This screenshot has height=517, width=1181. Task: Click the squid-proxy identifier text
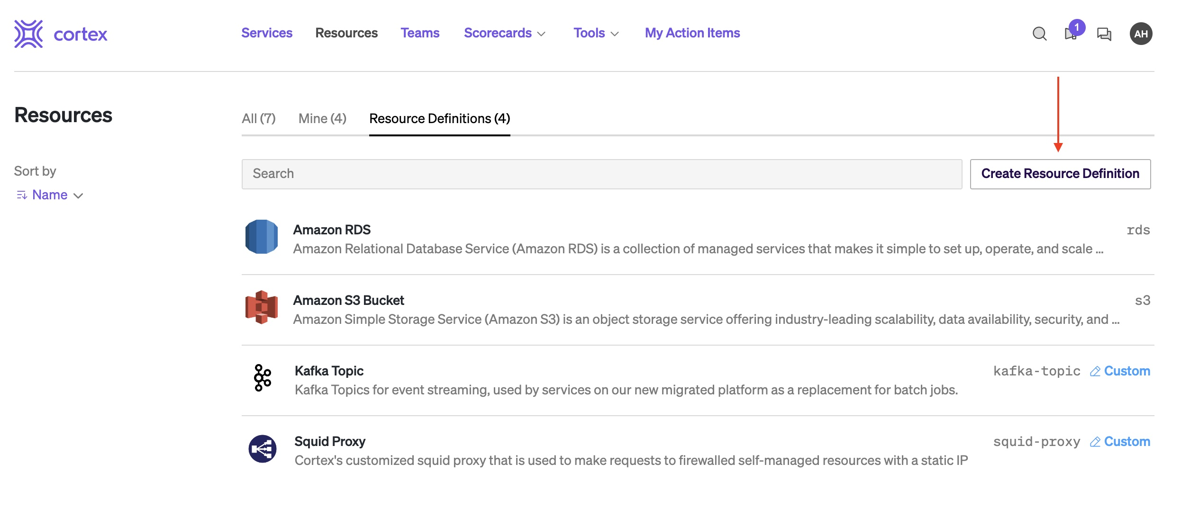tap(1037, 442)
